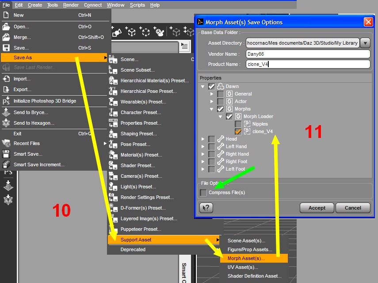Image resolution: width=378 pixels, height=283 pixels.
Task: Click the Save floppy disk icon
Action: click(x=6, y=48)
